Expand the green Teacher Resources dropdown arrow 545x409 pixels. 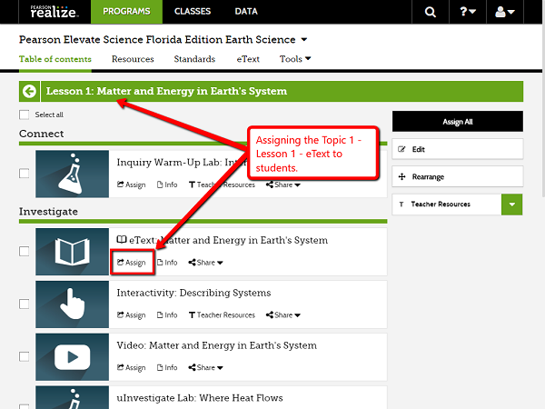(x=512, y=204)
